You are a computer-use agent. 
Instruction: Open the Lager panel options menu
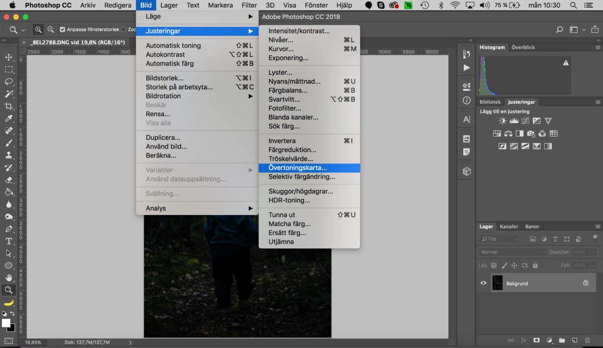pos(597,226)
